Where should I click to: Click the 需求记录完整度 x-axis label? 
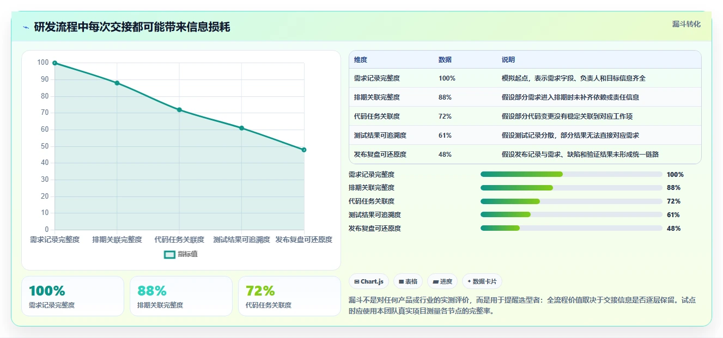coord(54,239)
